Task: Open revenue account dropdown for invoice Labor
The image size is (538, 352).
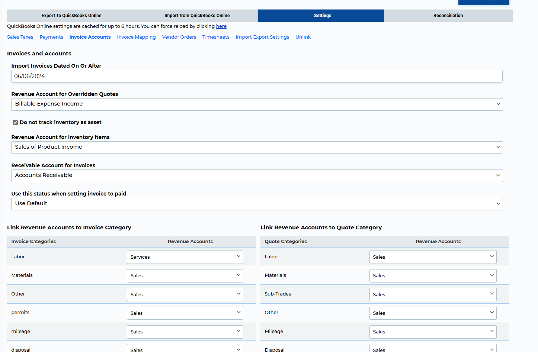Action: [x=185, y=257]
